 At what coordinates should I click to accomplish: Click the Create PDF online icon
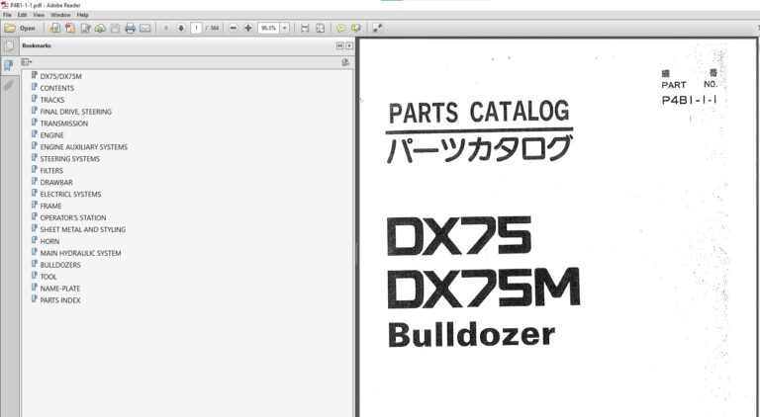point(70,28)
